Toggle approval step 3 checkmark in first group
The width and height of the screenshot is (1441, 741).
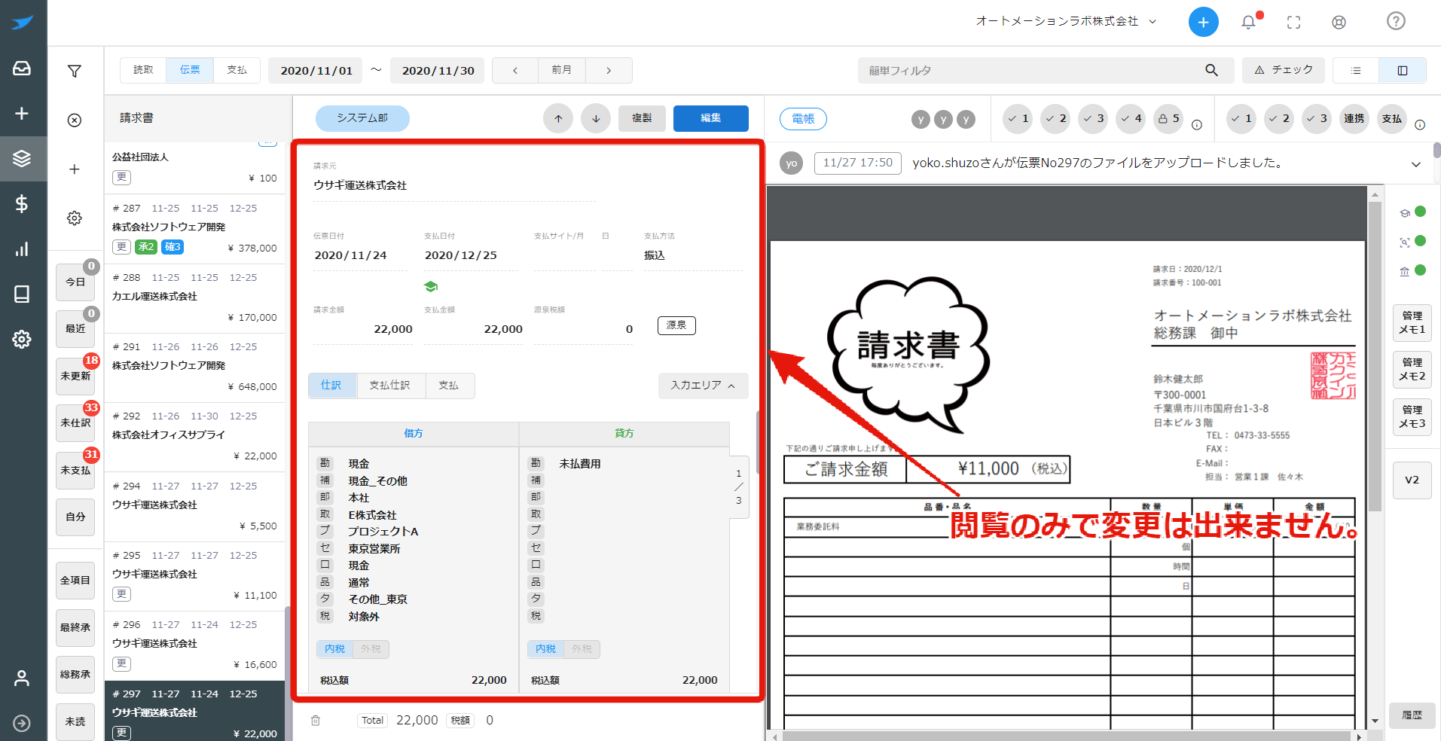(1093, 119)
